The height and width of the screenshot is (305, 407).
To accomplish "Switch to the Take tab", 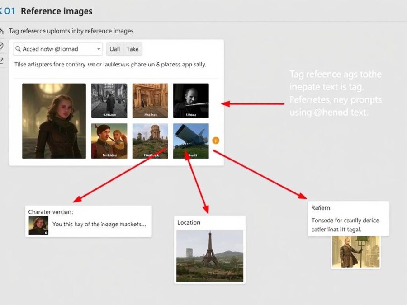I will 132,49.
